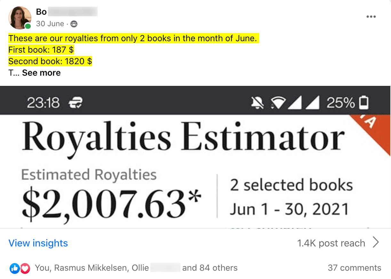Screen dimensions: 391x279
Task: Click the red Love reaction icon
Action: 25,268
